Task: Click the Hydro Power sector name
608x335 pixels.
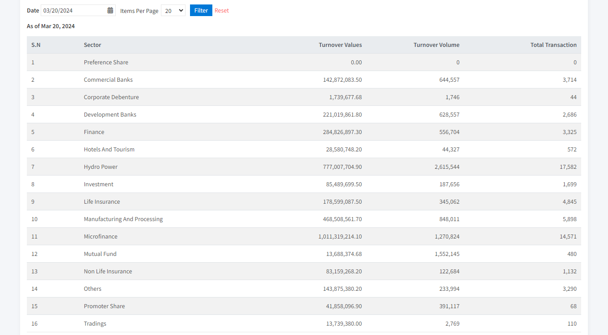Action: tap(101, 167)
